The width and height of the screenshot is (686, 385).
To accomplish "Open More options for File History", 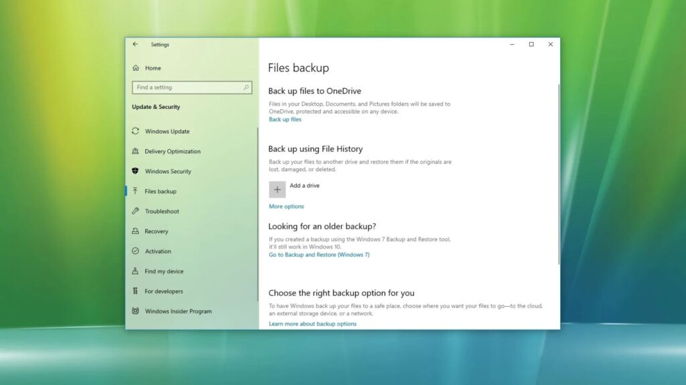I will click(286, 207).
